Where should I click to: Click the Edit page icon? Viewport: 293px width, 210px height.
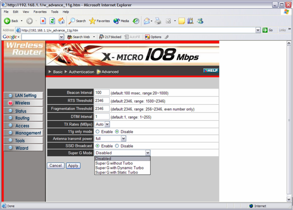pyautogui.click(x=168, y=21)
